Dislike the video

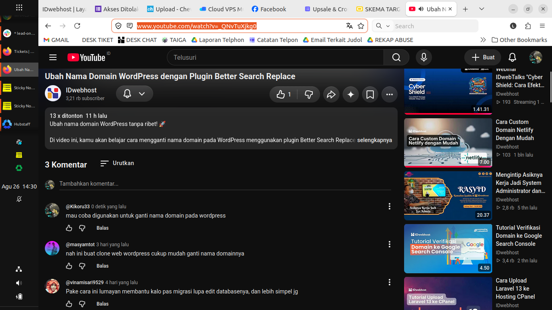[309, 94]
